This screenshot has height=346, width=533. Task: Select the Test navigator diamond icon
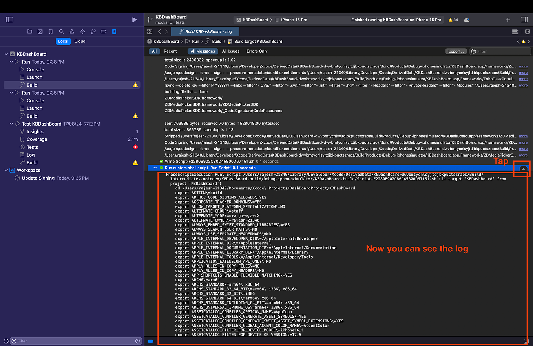pyautogui.click(x=82, y=32)
